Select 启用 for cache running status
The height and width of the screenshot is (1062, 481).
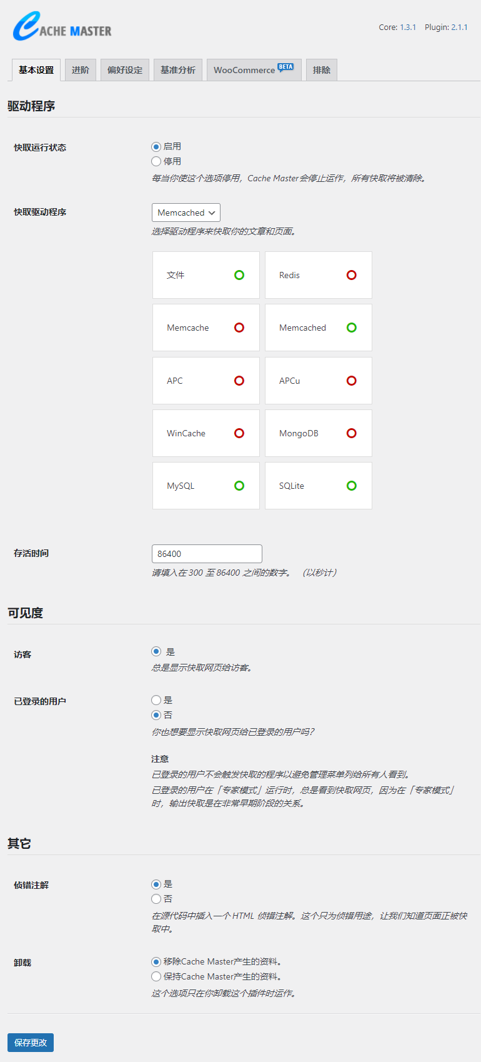tap(156, 147)
